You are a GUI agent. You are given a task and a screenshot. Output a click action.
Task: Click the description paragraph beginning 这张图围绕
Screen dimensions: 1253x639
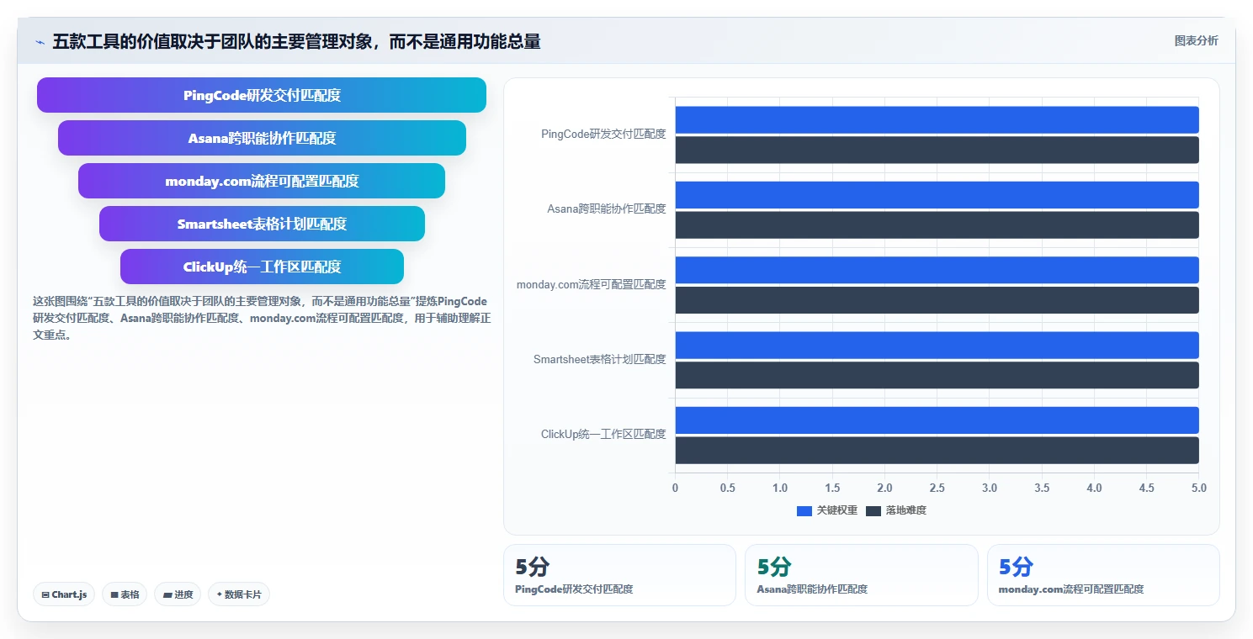262,318
